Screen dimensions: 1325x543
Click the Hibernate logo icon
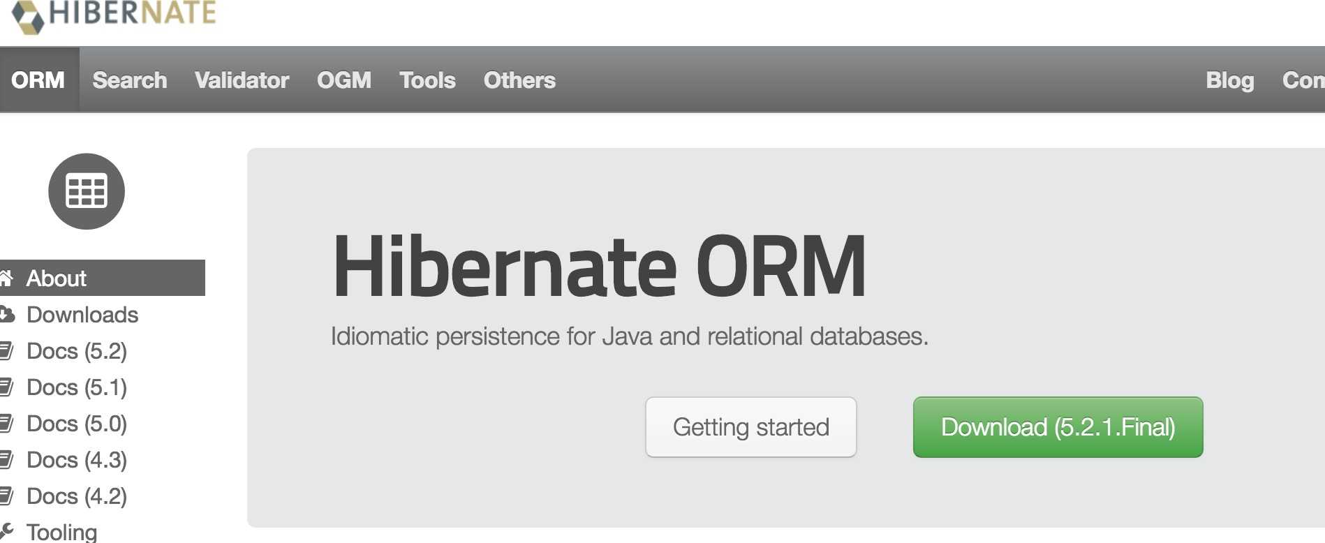(28, 15)
